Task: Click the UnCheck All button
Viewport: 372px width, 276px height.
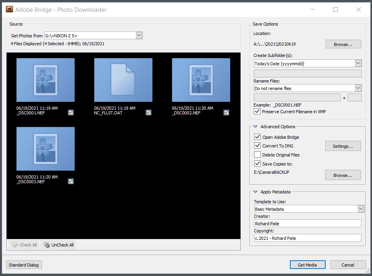Action: tap(59, 245)
